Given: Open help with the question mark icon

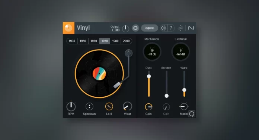Looking at the screenshot, I should pyautogui.click(x=171, y=28).
